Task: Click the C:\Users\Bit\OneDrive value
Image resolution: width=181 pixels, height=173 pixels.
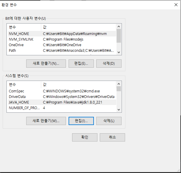Action: tap(62, 45)
